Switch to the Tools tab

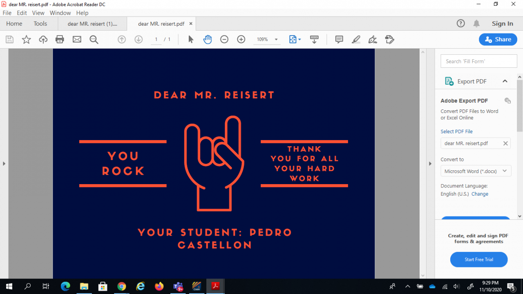tap(40, 24)
